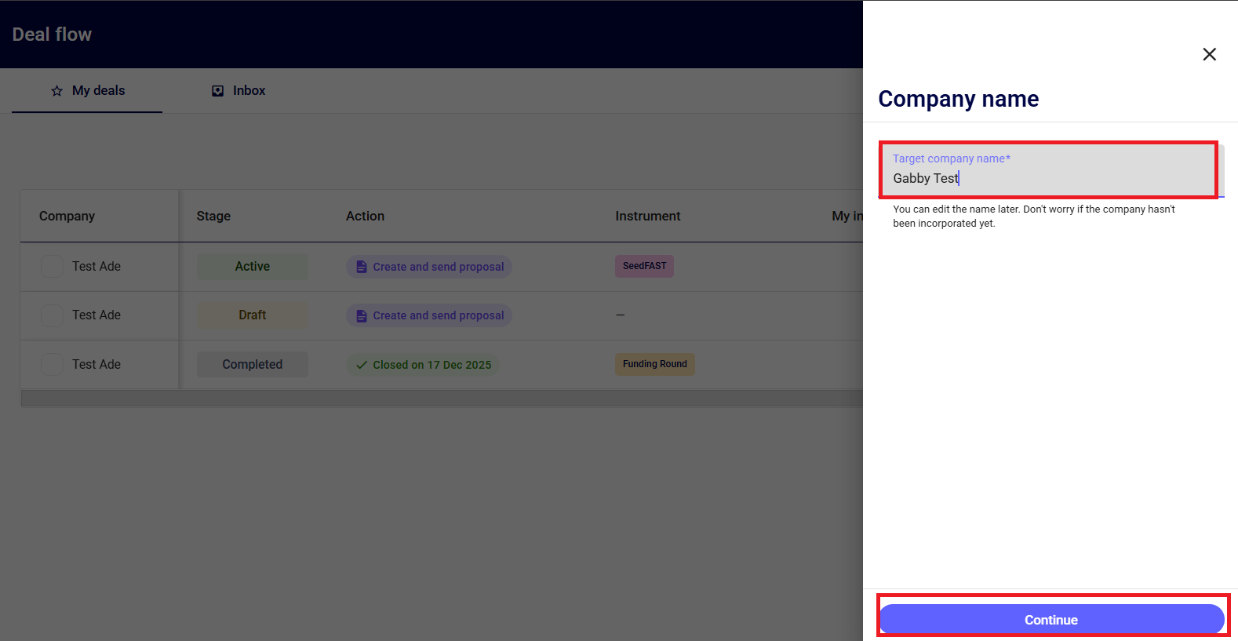Click the checkmark icon beside Closed on 17 Dec
The height and width of the screenshot is (641, 1238).
coord(361,365)
